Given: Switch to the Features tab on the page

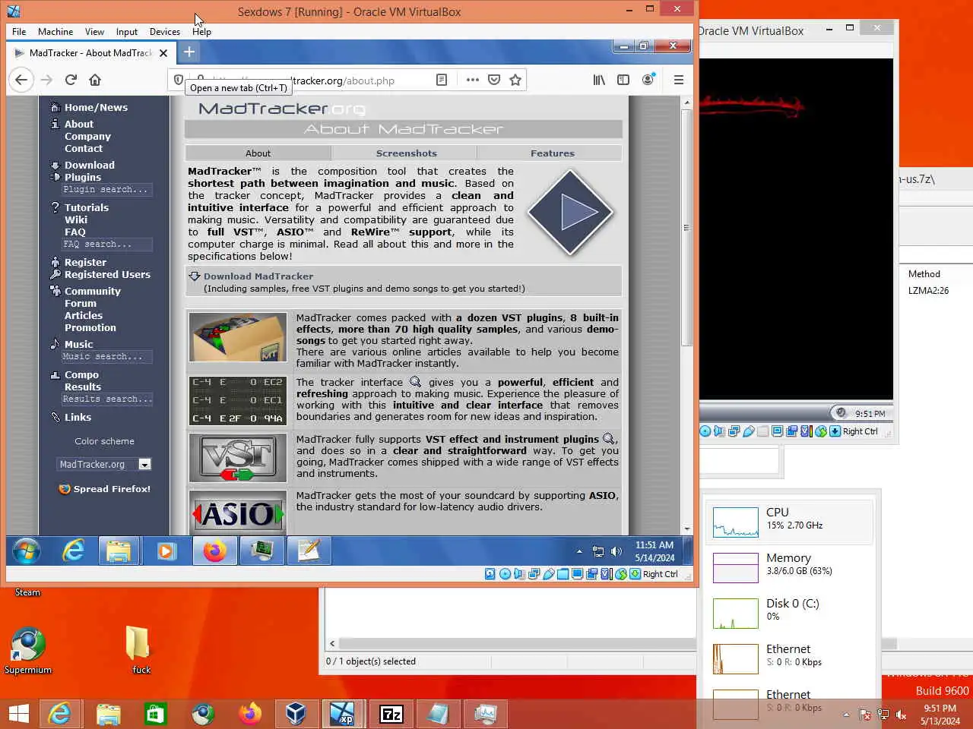Looking at the screenshot, I should point(552,153).
